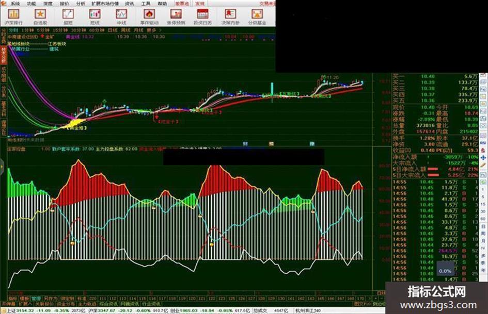
Task: Click the 模板 button at chart bottom
Action: click(x=24, y=299)
